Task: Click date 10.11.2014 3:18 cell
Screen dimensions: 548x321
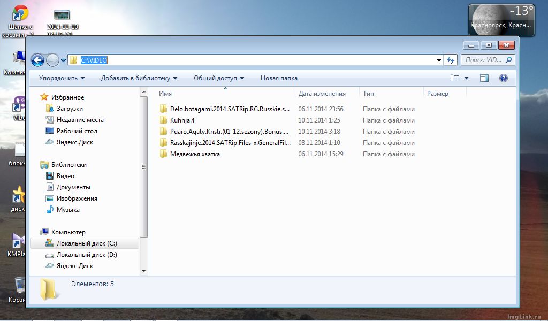Action: [319, 132]
